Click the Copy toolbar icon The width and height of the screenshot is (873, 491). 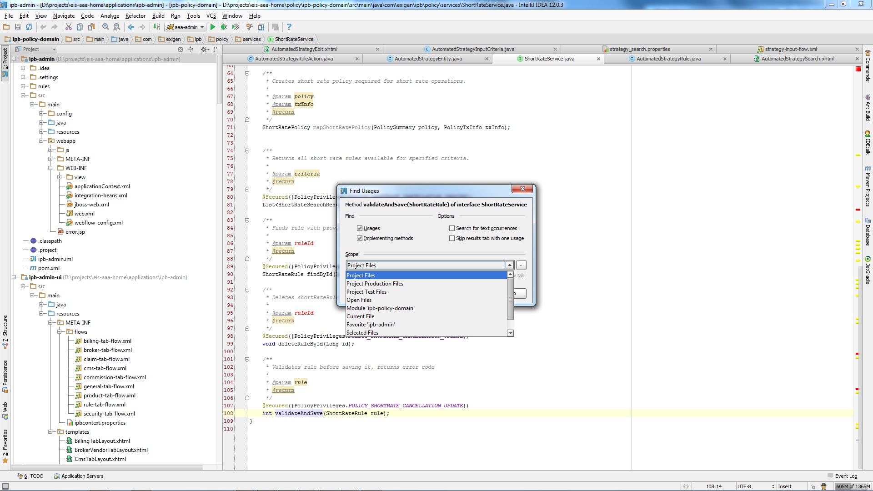pos(80,27)
